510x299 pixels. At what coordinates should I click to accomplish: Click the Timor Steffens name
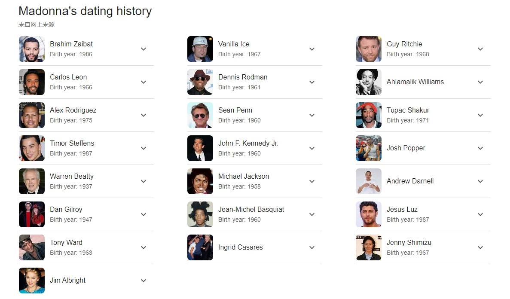point(72,143)
